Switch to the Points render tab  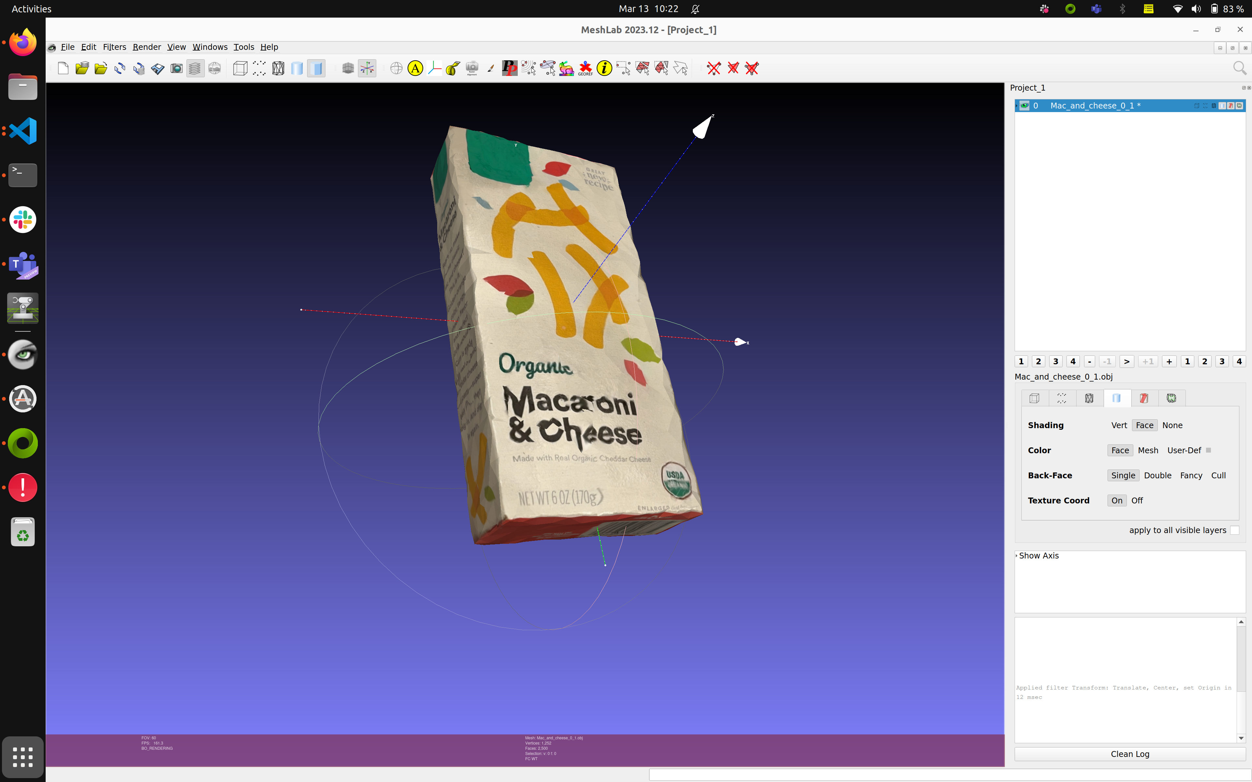pos(1062,398)
